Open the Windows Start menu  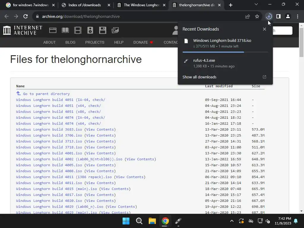[126, 221]
